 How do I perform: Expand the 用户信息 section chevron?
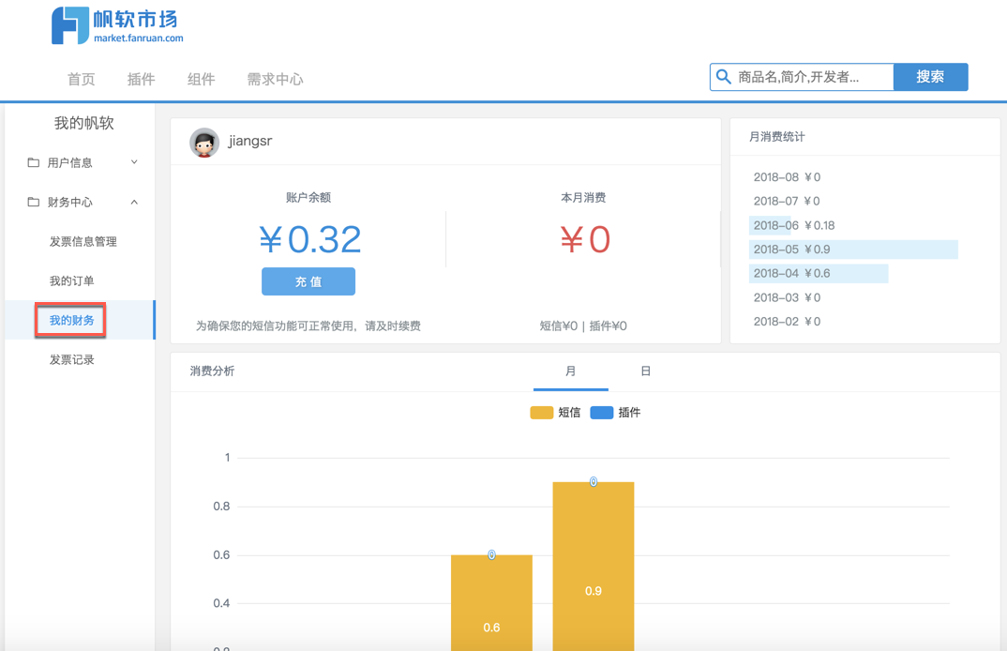point(134,162)
